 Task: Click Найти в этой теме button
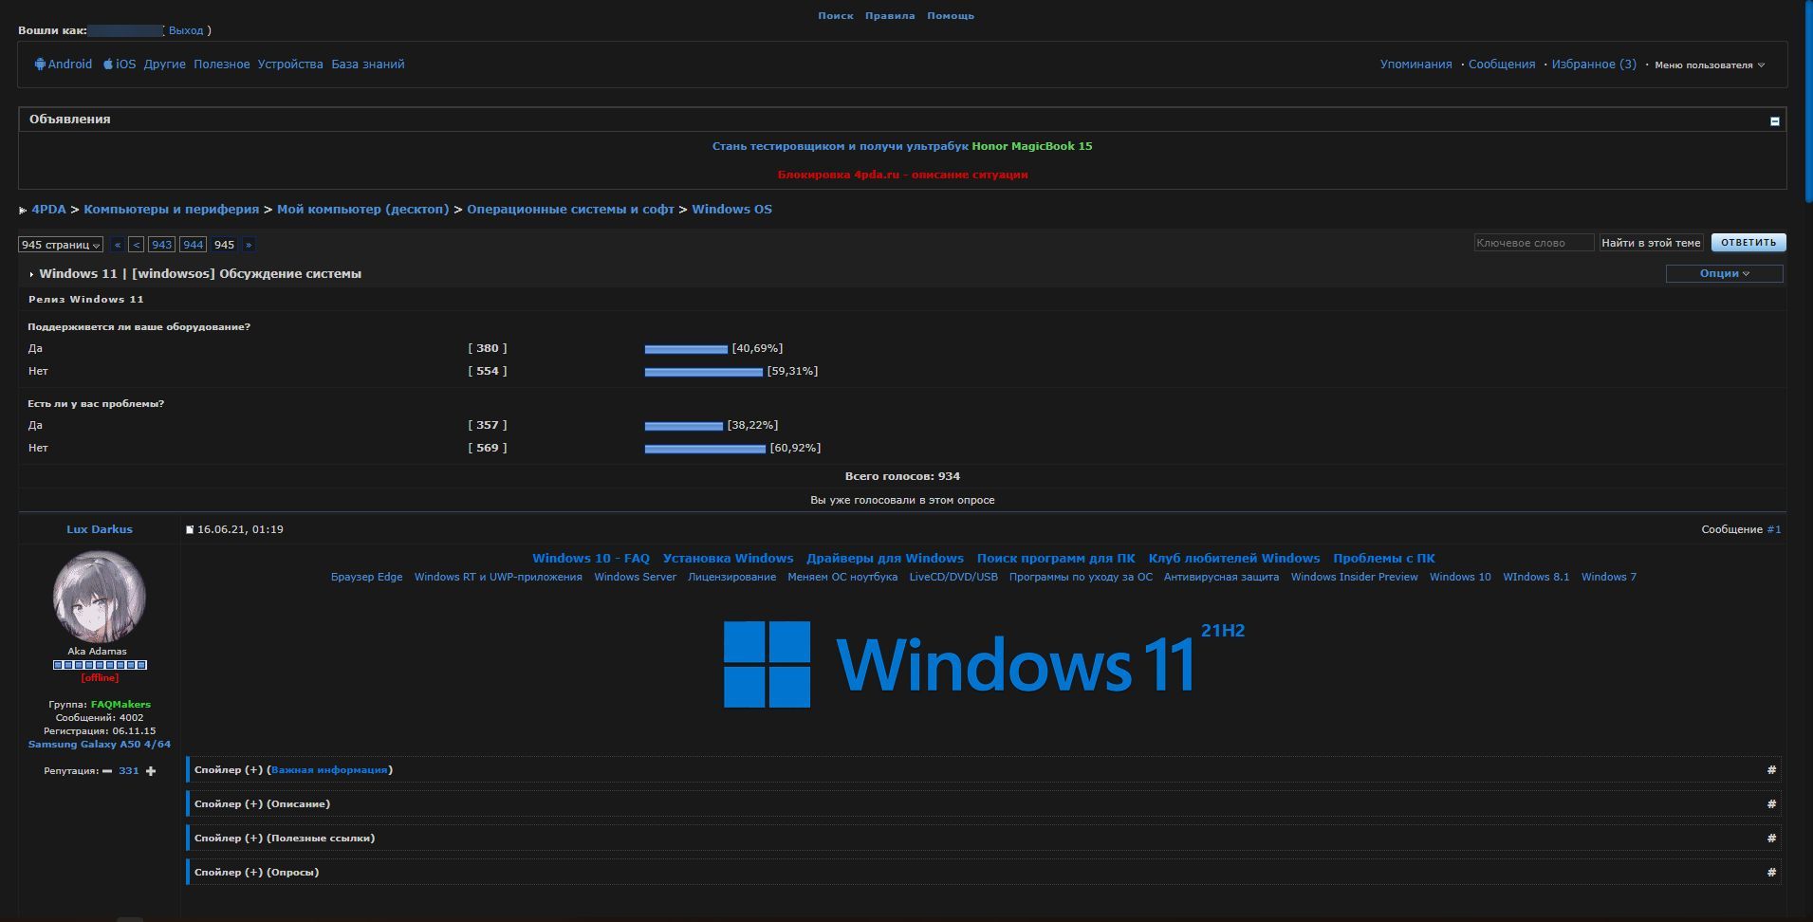pyautogui.click(x=1651, y=243)
